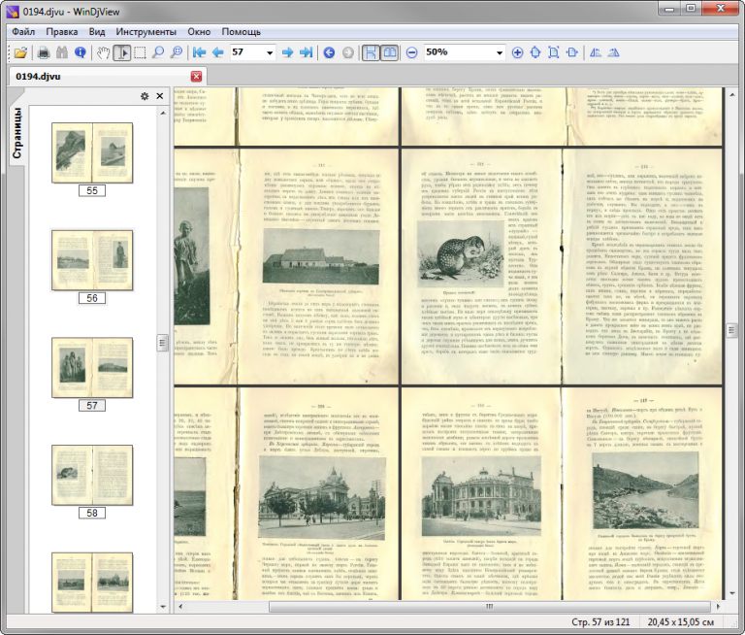Screen dimensions: 745x635
Task: Select page 58 thumbnail
Action: click(92, 476)
